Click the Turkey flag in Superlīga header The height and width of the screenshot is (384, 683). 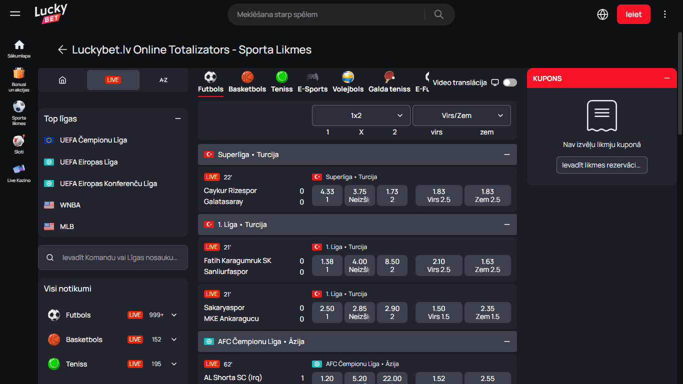(209, 154)
